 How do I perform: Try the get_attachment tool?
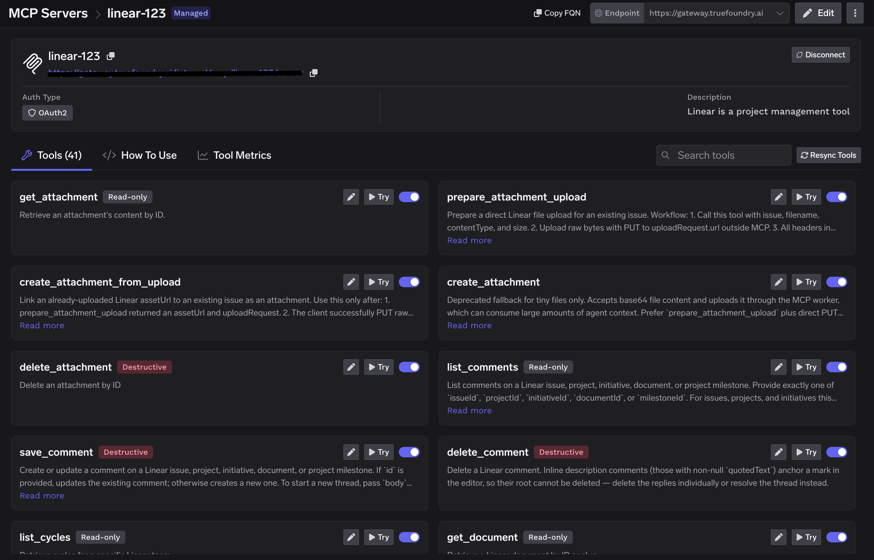pos(379,197)
